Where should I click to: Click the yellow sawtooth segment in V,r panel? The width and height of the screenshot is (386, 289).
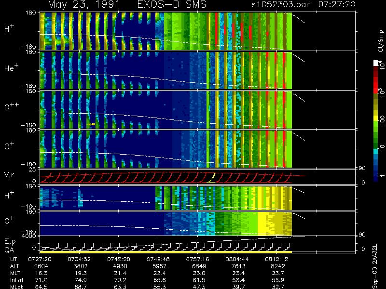pos(211,178)
